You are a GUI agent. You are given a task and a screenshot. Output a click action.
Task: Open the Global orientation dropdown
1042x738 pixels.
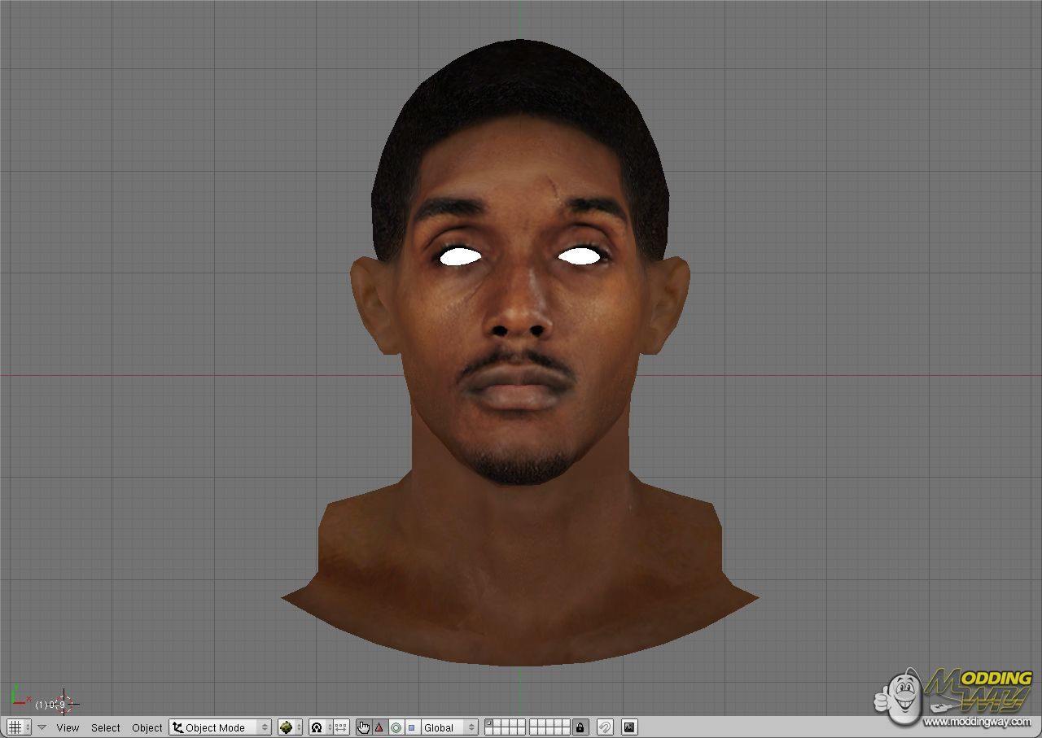tap(449, 727)
